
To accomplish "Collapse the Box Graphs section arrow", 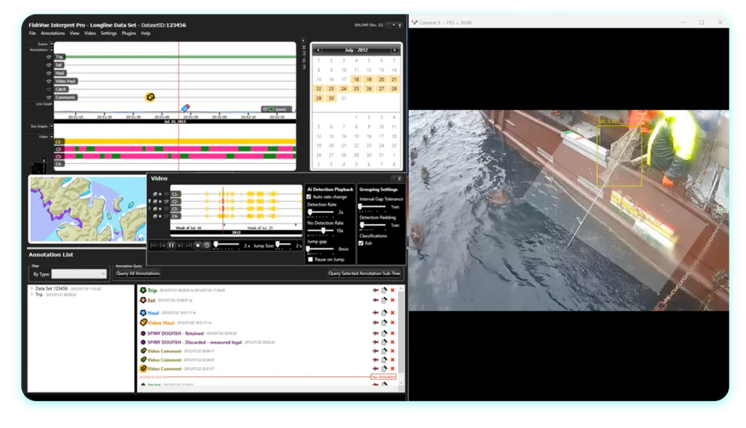I will pos(51,127).
